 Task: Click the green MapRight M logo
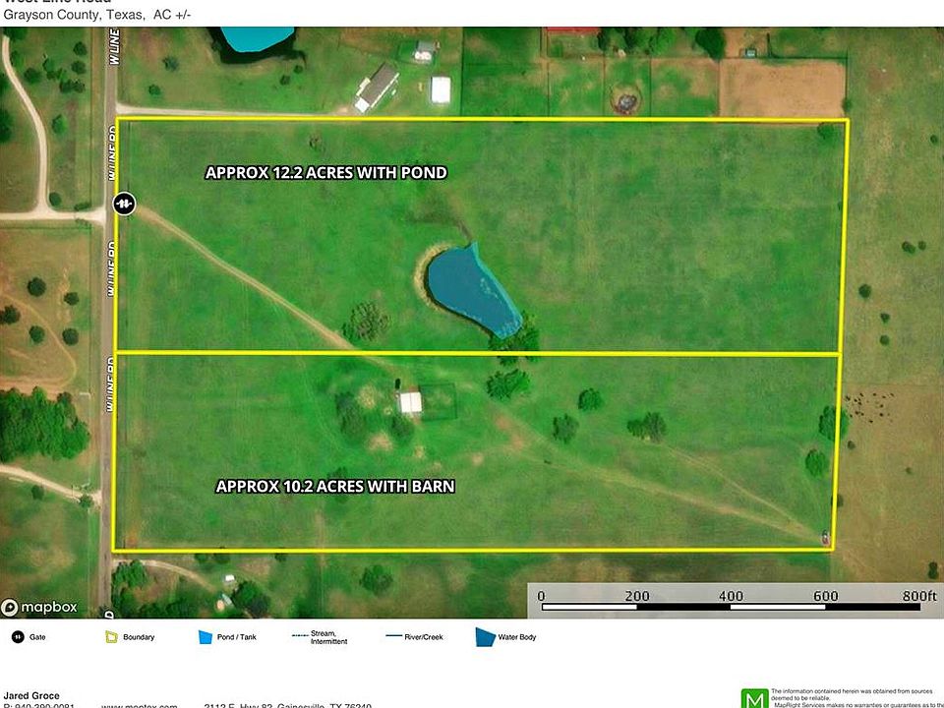(x=754, y=698)
